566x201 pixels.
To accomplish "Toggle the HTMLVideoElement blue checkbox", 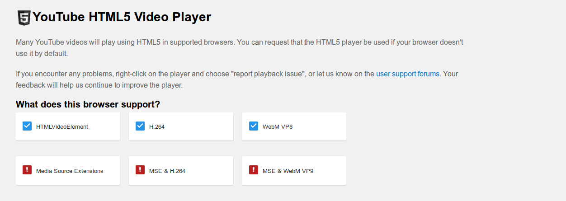I will point(27,126).
